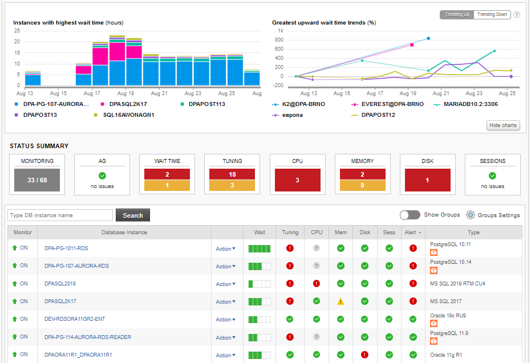Click CPU critical icon for DPASQL2019
This screenshot has height=363, width=531.
pyautogui.click(x=317, y=284)
